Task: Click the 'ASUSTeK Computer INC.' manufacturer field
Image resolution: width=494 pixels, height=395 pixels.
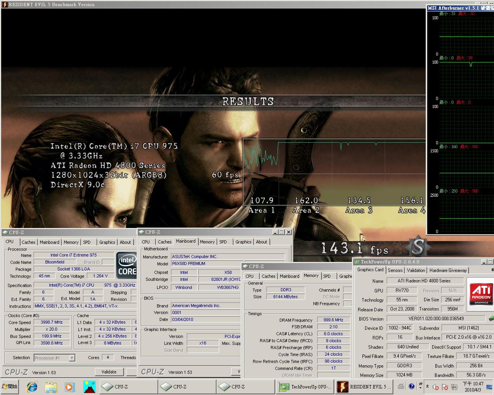Action: point(228,257)
